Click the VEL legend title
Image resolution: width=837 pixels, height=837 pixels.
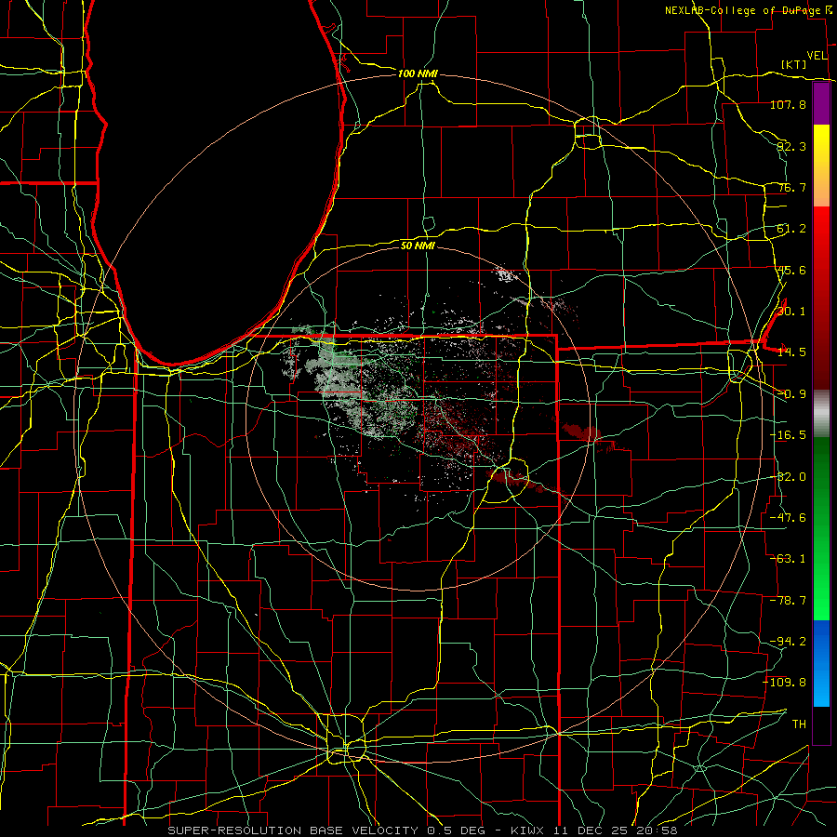[817, 56]
